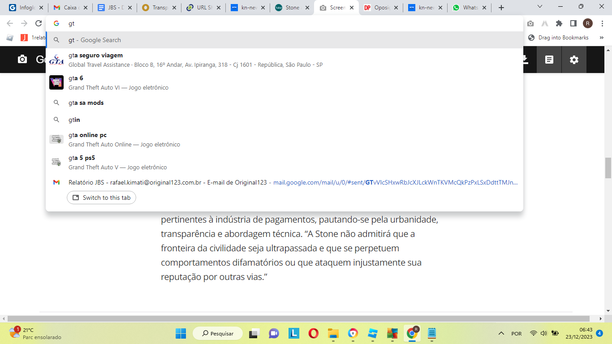The image size is (612, 344).
Task: Open File Explorer from the taskbar
Action: coord(333,333)
